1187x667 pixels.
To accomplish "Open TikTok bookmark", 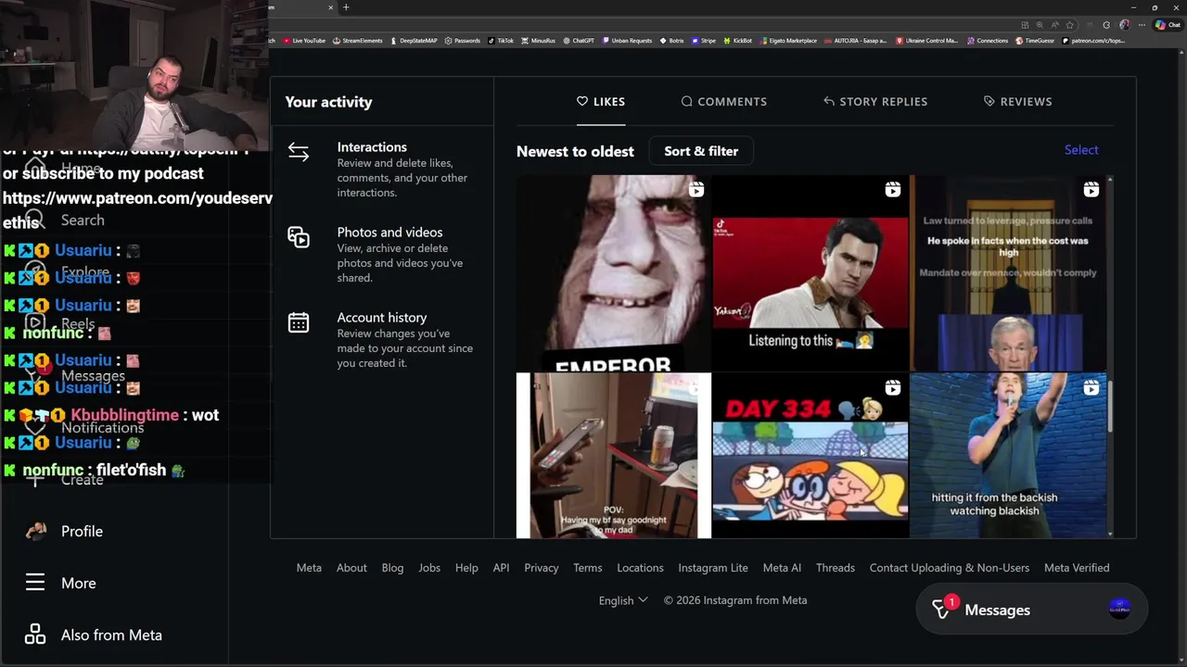I will 501,41.
